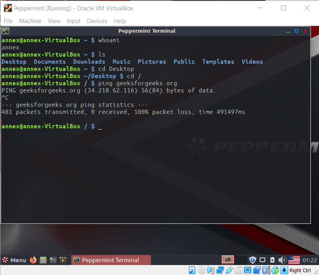Select Peppermint Terminal taskbar window button

tap(111, 260)
